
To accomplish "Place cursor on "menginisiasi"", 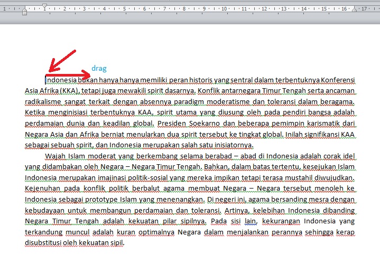I will point(68,112).
